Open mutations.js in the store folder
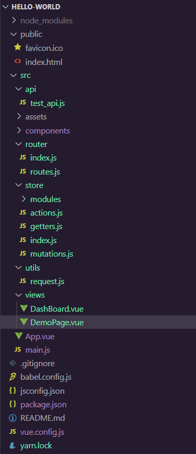Image resolution: width=196 pixels, height=454 pixels. (x=52, y=254)
